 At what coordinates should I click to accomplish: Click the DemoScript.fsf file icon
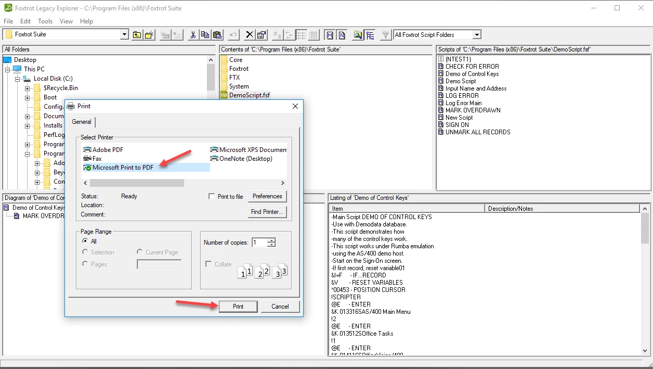224,95
